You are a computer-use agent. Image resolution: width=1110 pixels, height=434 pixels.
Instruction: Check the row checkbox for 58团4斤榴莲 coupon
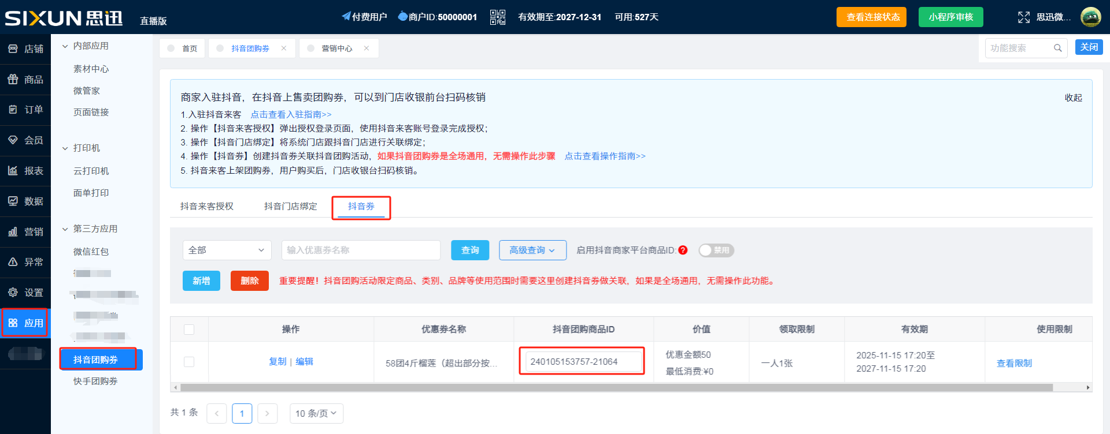(x=189, y=362)
